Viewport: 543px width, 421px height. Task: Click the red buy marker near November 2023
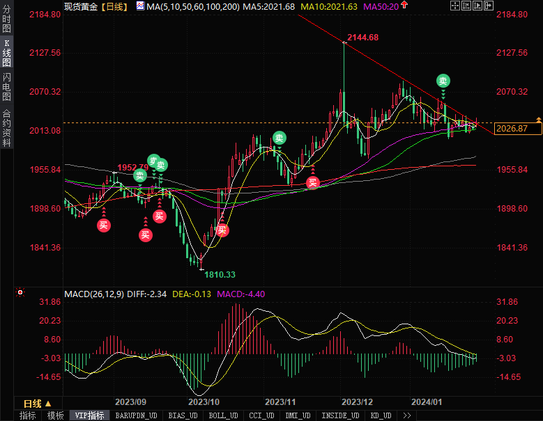tap(313, 182)
